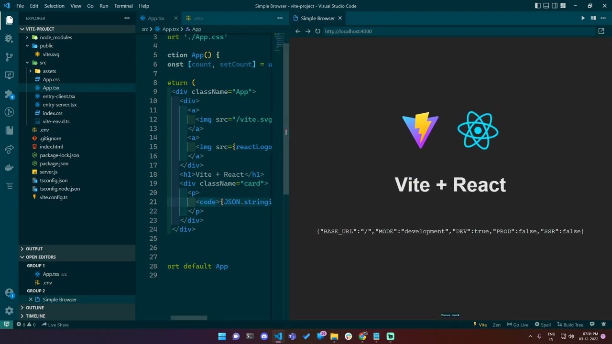Viewport: 612px width, 344px height.
Task: Split the Simple Browser editor
Action: pos(593,18)
